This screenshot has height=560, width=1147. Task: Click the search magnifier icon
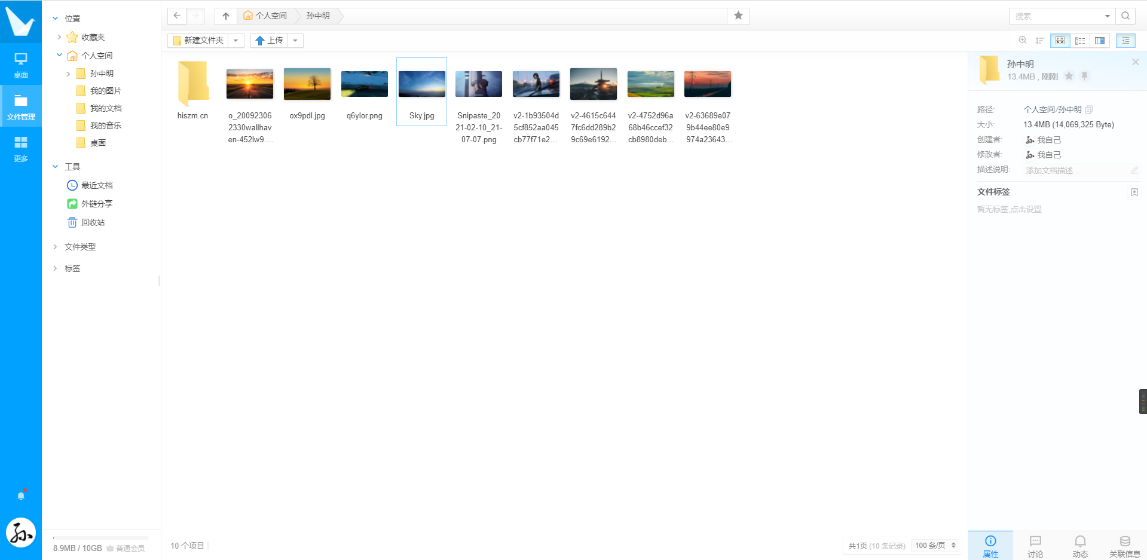click(x=1125, y=16)
